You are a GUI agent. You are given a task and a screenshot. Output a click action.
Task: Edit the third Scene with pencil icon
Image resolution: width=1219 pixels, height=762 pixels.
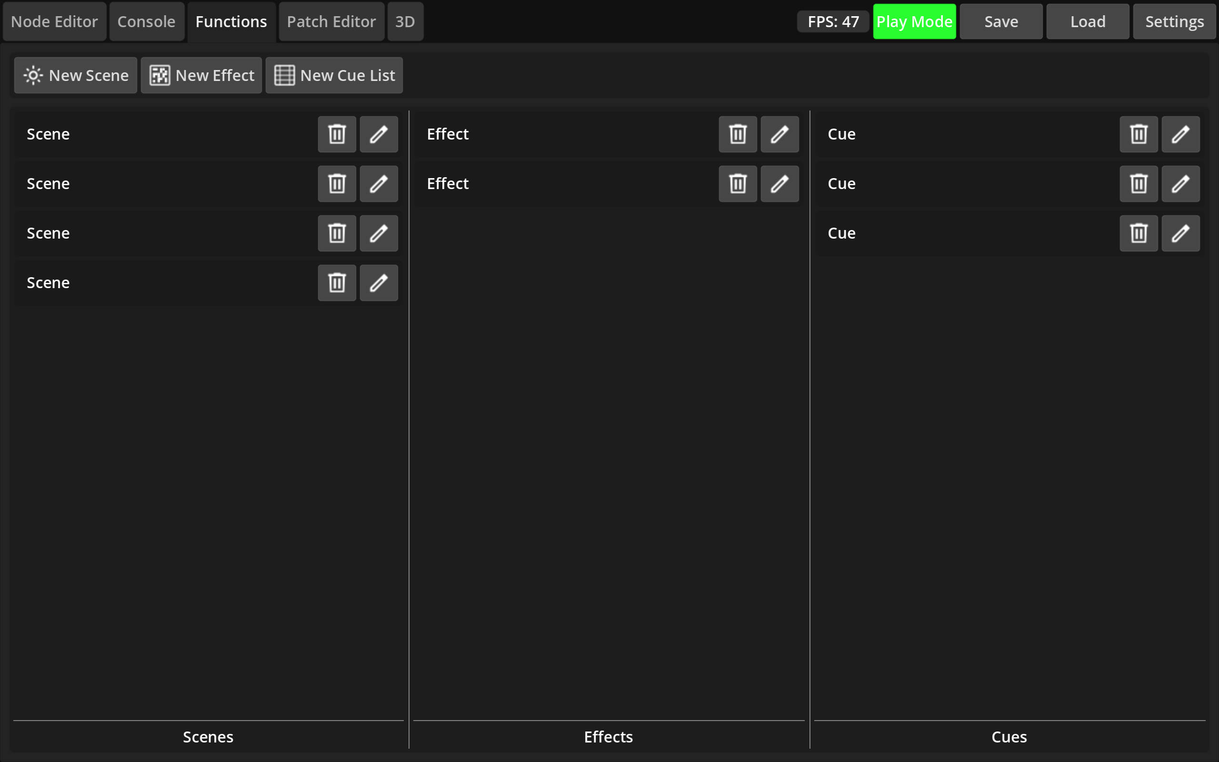[x=379, y=233]
